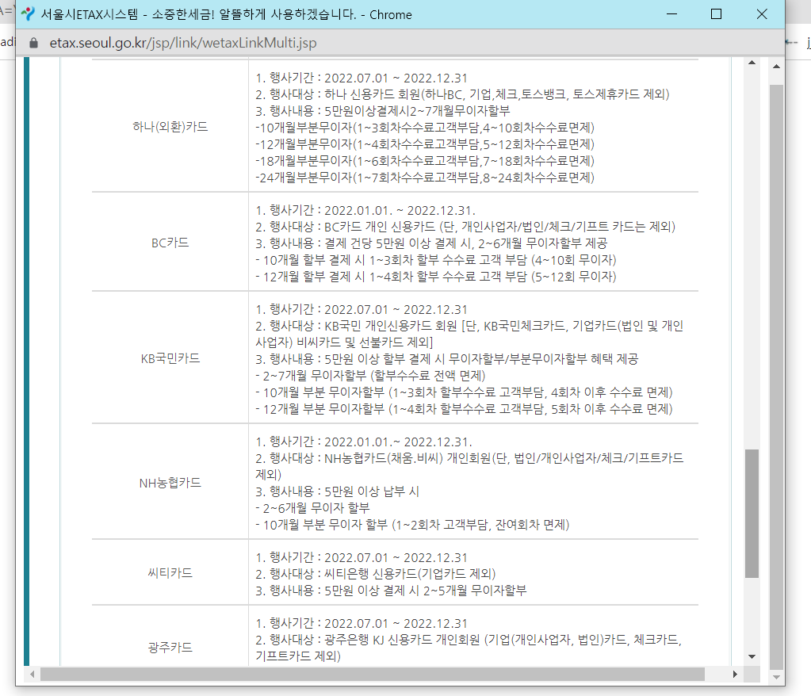Click BC card 2~6개월 무이자할부 제공 line

[431, 243]
